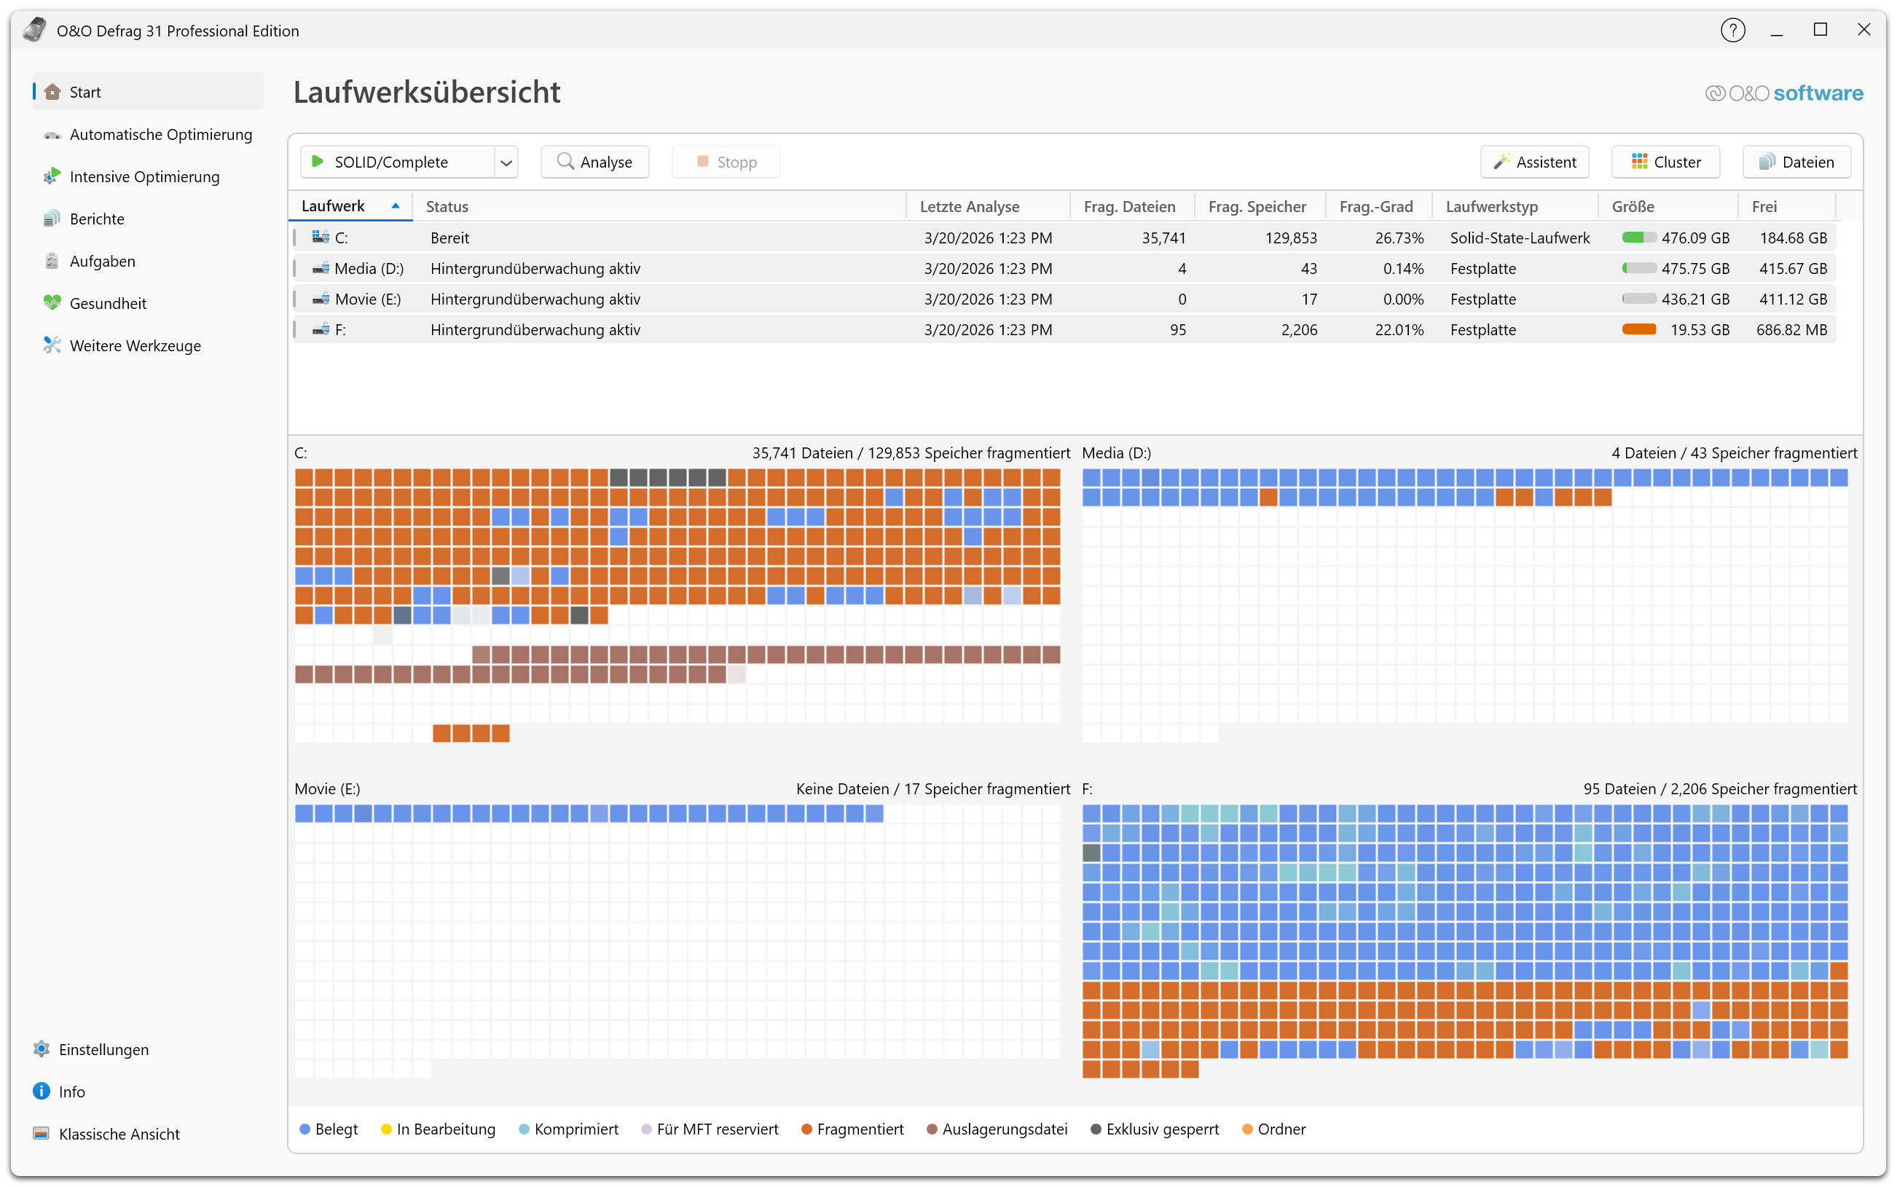The height and width of the screenshot is (1187, 1897).
Task: Open the Gesundheit heart icon
Action: click(52, 303)
